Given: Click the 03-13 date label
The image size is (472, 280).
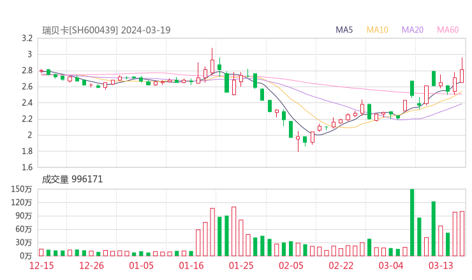Looking at the screenshot, I should (440, 265).
